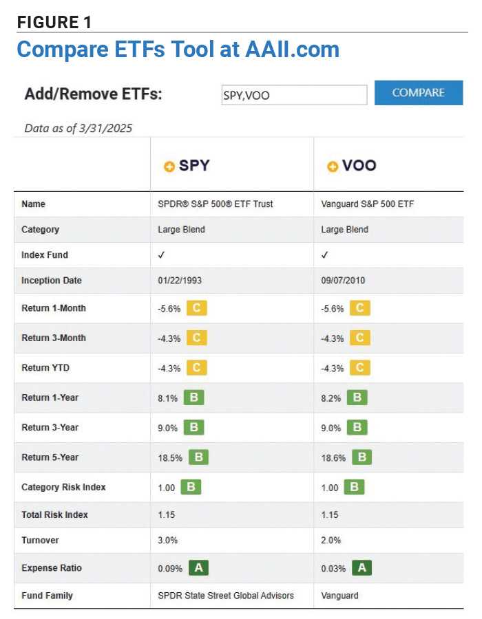Select SPY's yellow C grade for Return 1-Month
The width and height of the screenshot is (482, 619).
pos(196,308)
